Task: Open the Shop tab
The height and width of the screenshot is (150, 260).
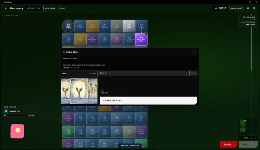Action: point(62,8)
